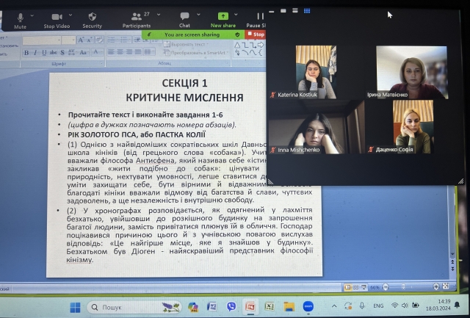Open bulleted list options in PowerPoint

[x=113, y=40]
